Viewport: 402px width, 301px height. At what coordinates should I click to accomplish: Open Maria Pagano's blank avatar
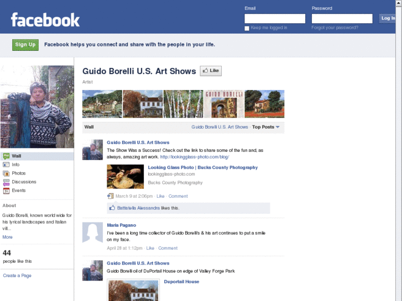(92, 233)
